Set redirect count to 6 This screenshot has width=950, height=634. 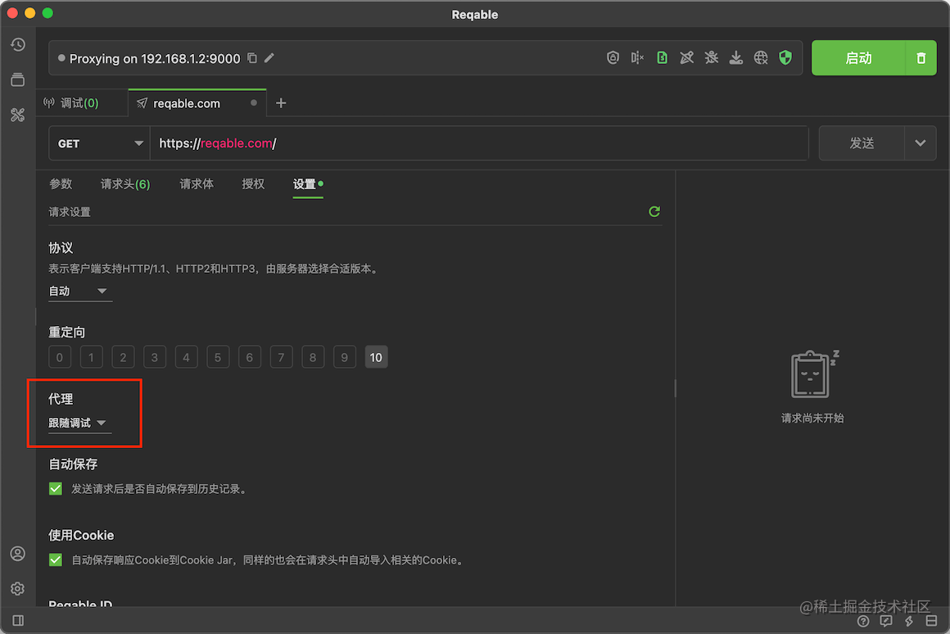tap(250, 357)
